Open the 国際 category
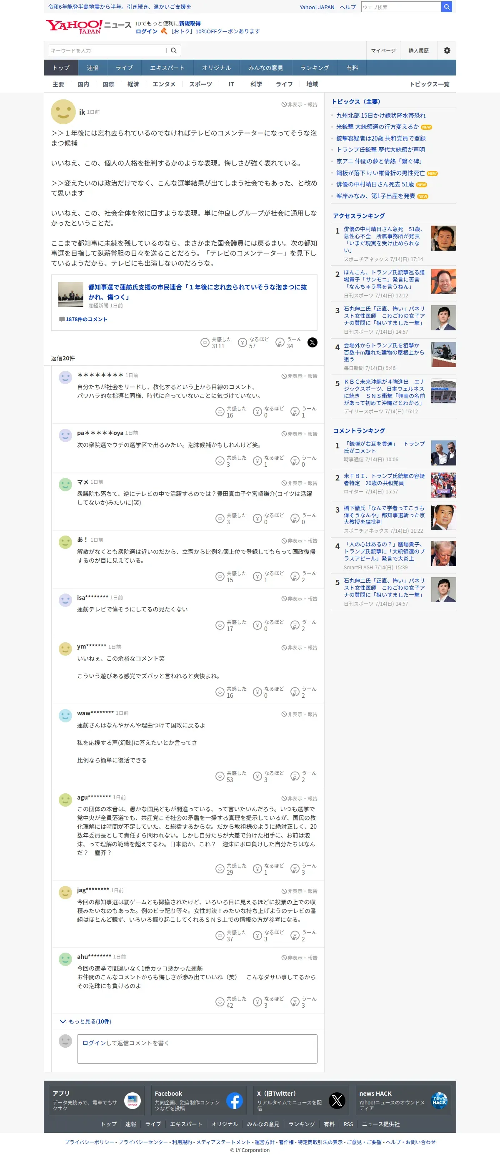The width and height of the screenshot is (500, 1162). tap(108, 84)
